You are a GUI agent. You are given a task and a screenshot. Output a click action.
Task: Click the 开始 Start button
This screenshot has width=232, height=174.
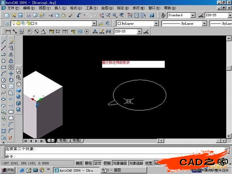pos(8,170)
